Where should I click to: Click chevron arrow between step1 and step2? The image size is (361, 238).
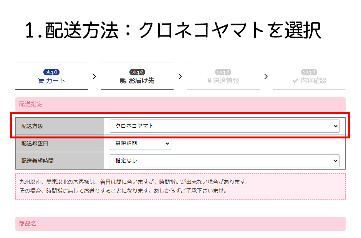coord(94,77)
